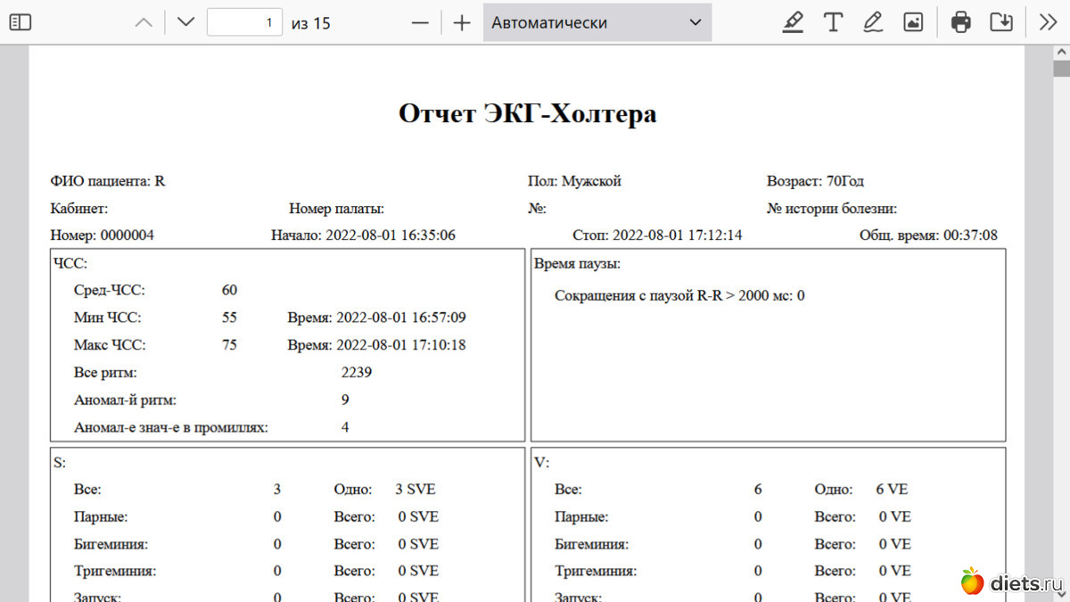The width and height of the screenshot is (1070, 602).
Task: Print the document
Action: tap(960, 22)
